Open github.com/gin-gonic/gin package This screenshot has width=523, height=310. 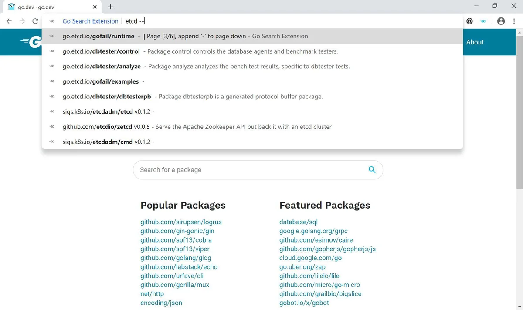(x=177, y=231)
